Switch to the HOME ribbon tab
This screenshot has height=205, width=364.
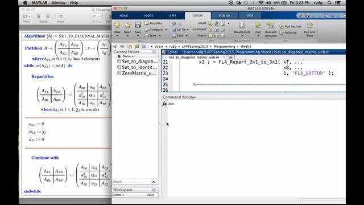point(124,15)
